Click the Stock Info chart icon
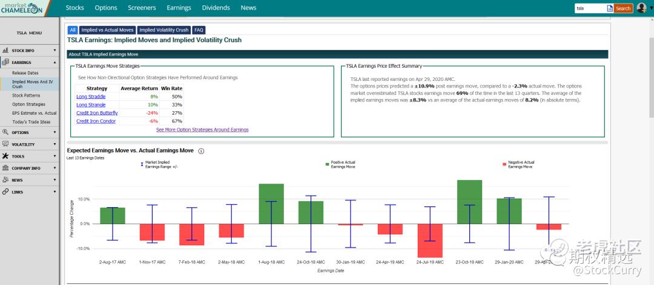654x285 pixels. pyautogui.click(x=5, y=50)
